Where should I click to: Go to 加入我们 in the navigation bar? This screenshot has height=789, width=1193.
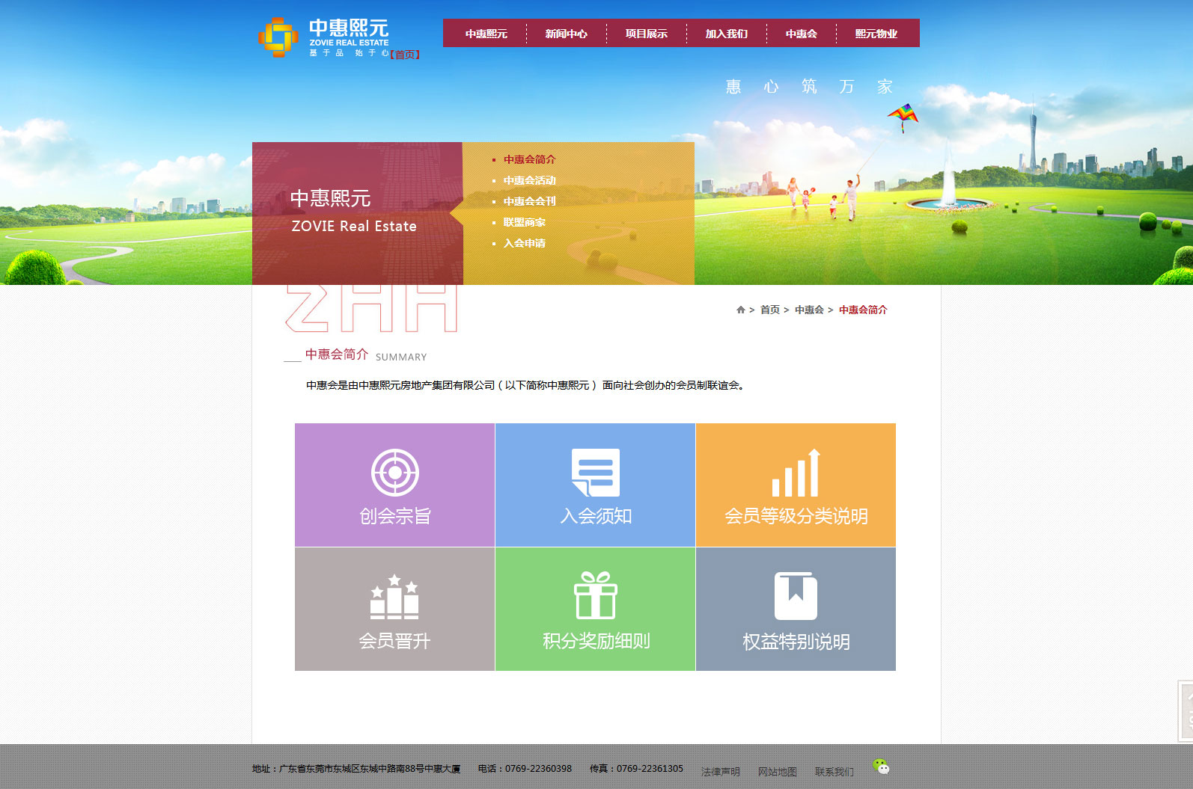point(727,34)
